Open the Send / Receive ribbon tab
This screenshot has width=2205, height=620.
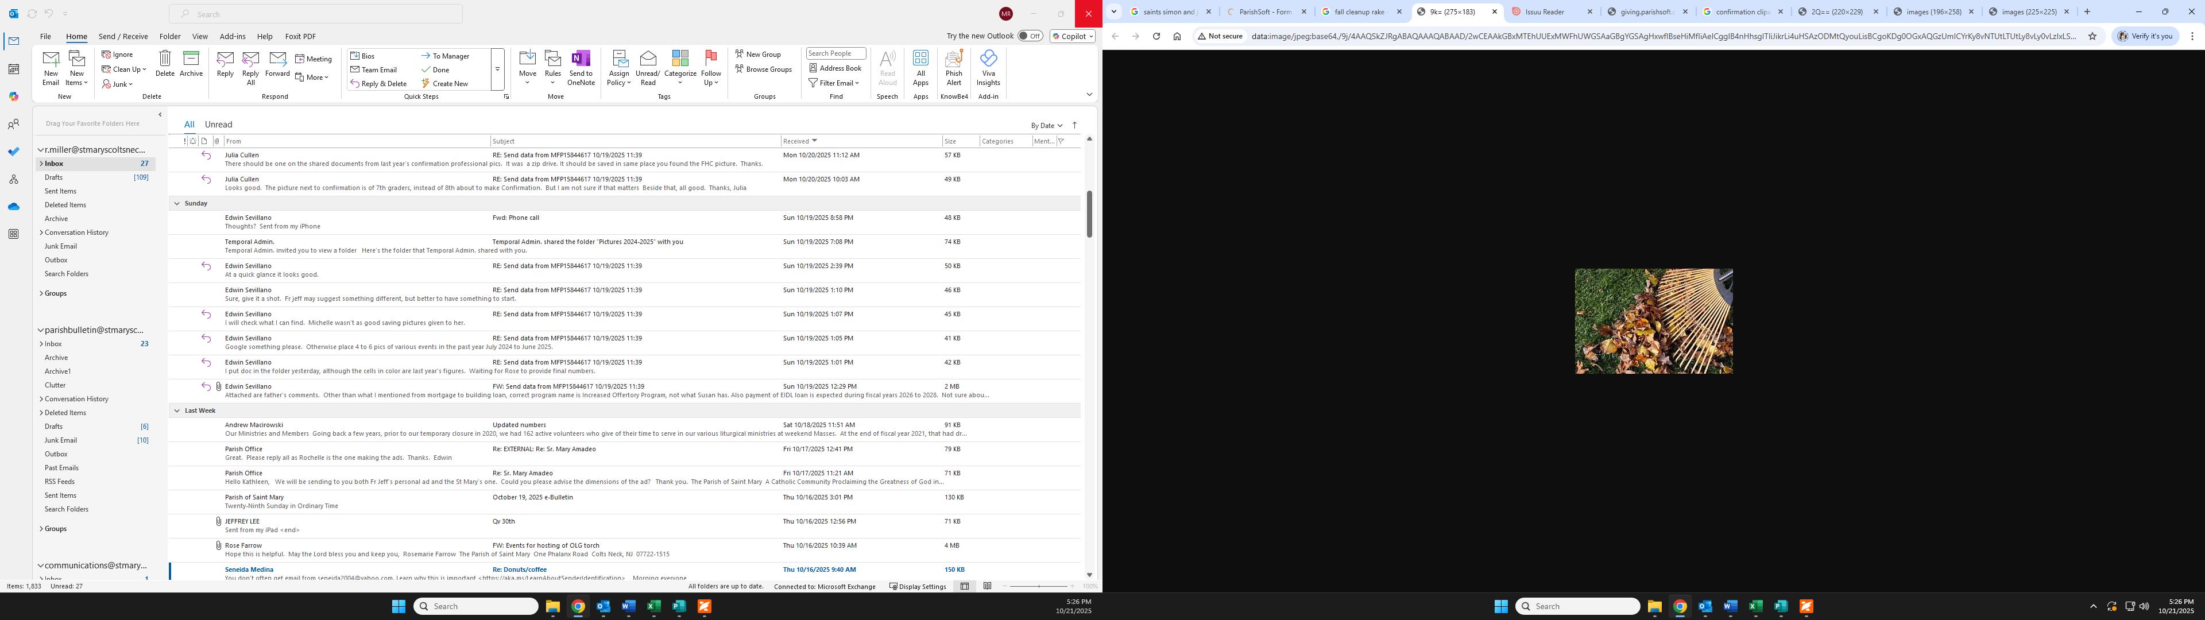tap(123, 37)
